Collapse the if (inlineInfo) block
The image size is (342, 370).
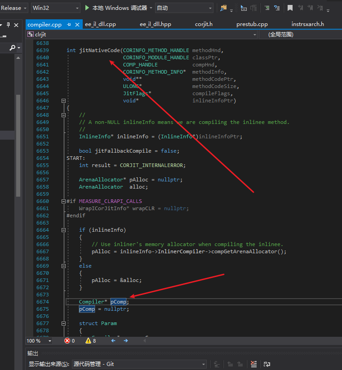point(63,230)
